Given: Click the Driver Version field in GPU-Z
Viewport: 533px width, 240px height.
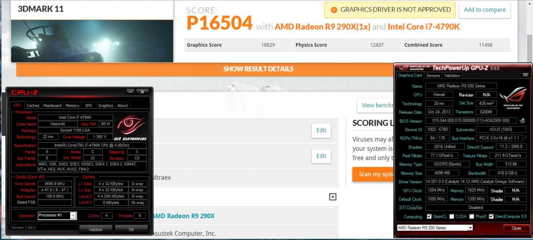Looking at the screenshot, I should [476, 181].
